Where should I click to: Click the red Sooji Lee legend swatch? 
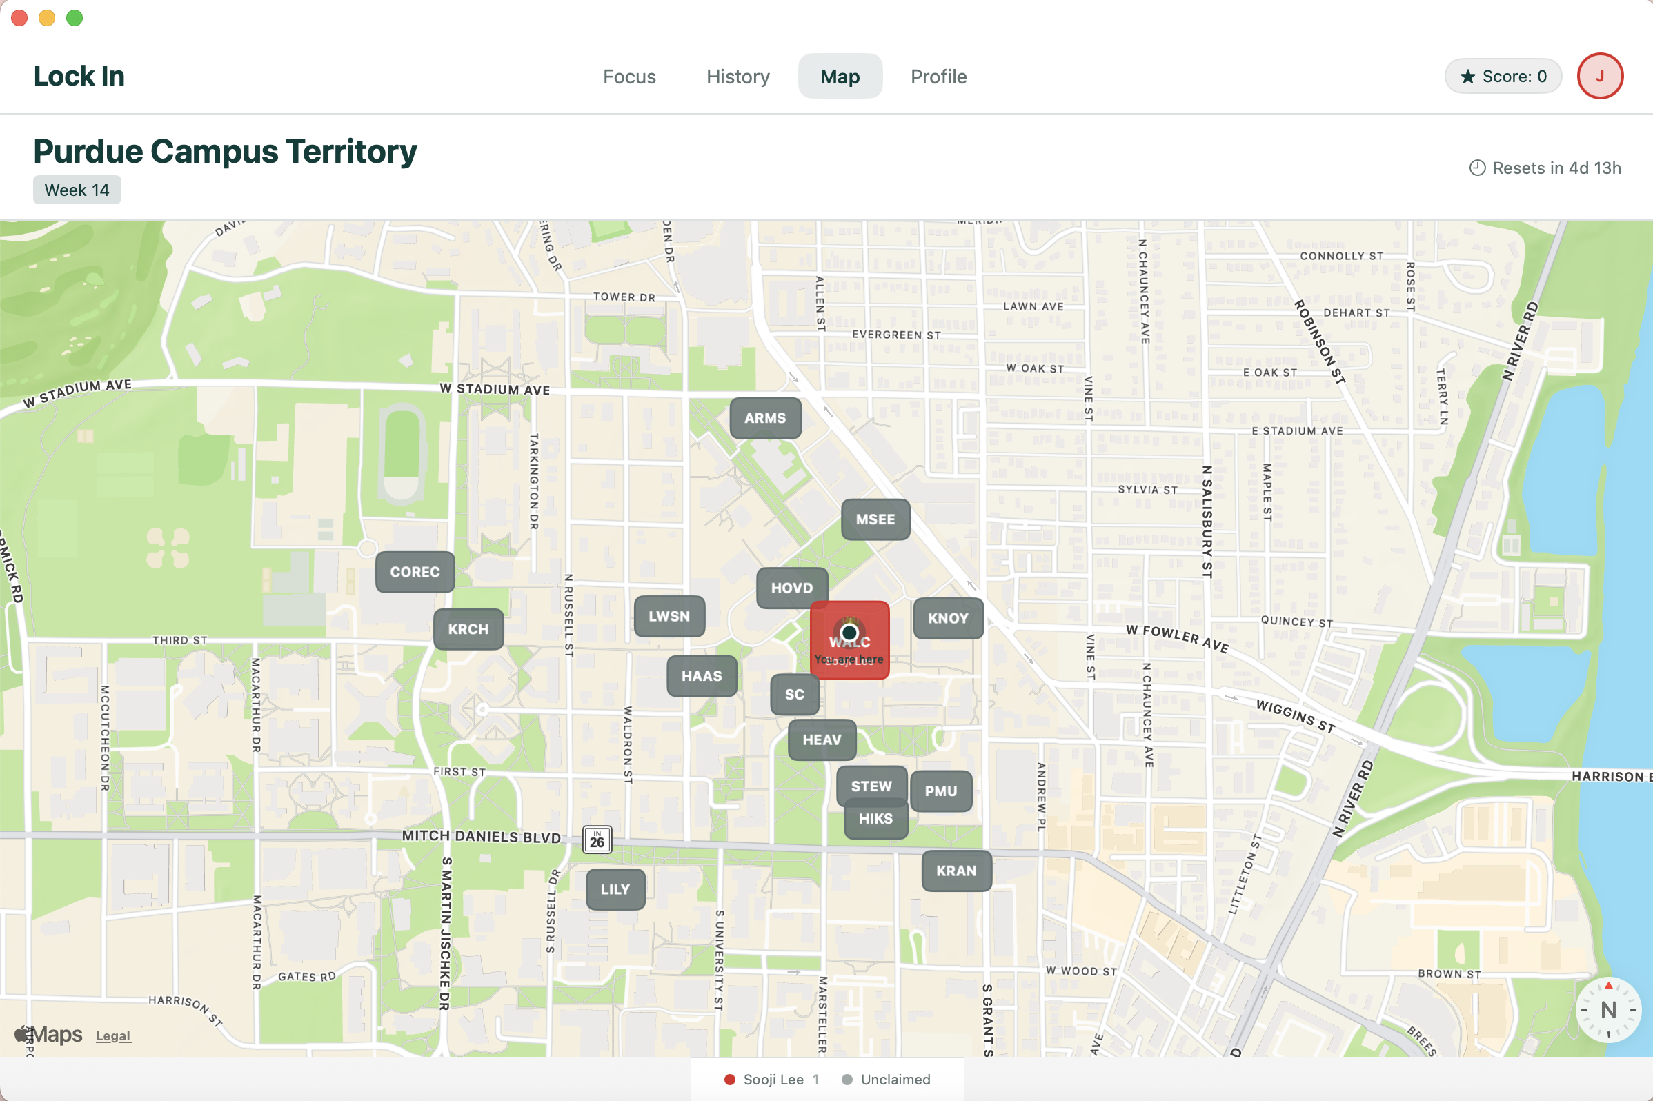[x=730, y=1079]
